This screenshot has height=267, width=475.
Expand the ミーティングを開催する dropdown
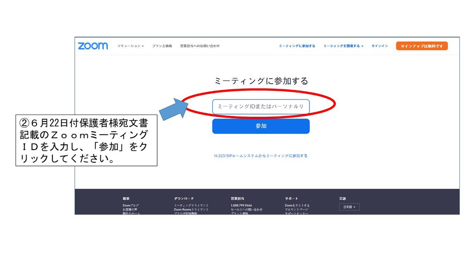tap(343, 46)
